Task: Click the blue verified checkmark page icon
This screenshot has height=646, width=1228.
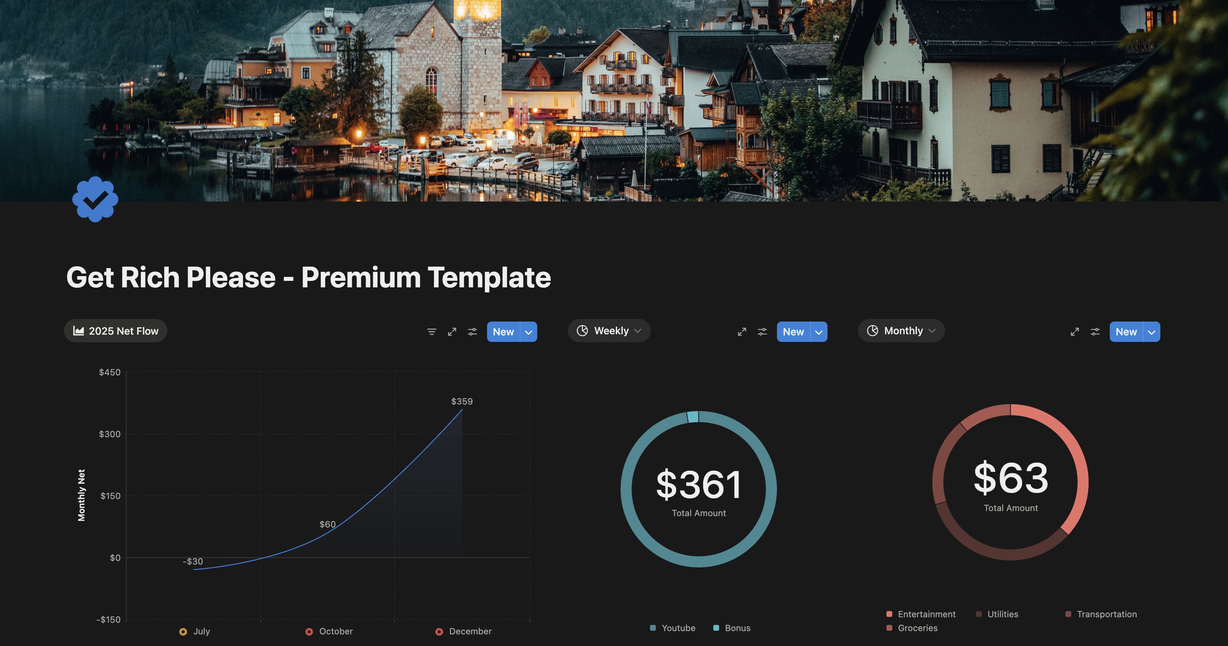Action: 95,199
